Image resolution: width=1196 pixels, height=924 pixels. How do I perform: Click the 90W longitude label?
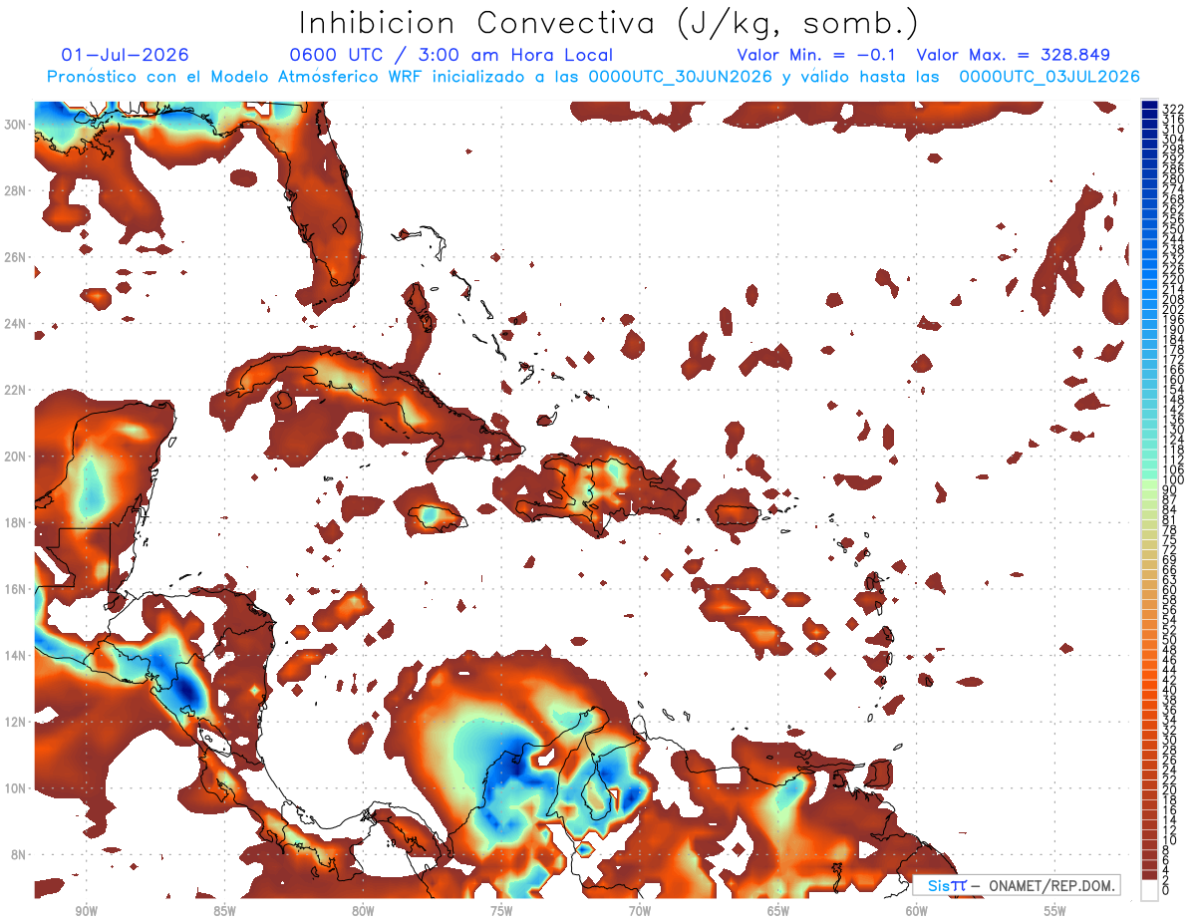pos(86,911)
